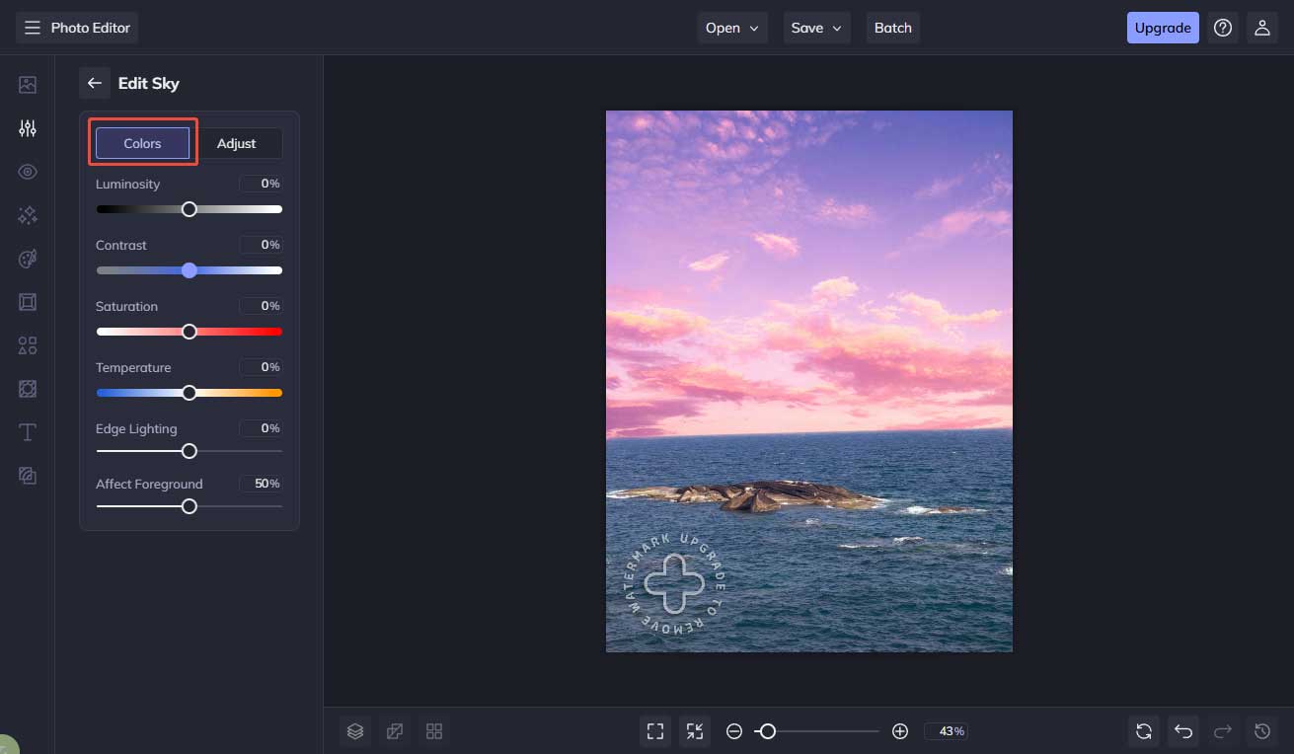This screenshot has height=754, width=1294.
Task: Click the Artsy palette sidebar icon
Action: click(28, 259)
